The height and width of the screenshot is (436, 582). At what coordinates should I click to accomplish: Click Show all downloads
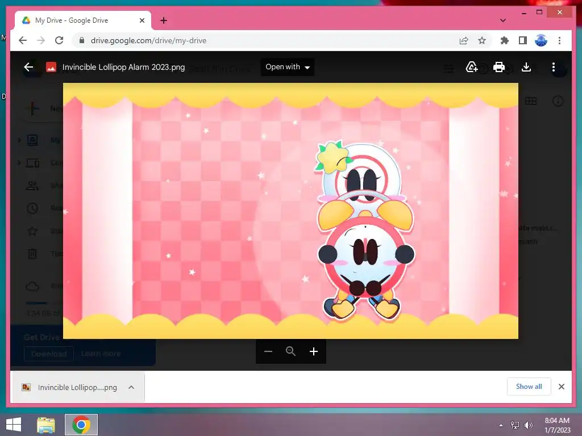tap(529, 386)
